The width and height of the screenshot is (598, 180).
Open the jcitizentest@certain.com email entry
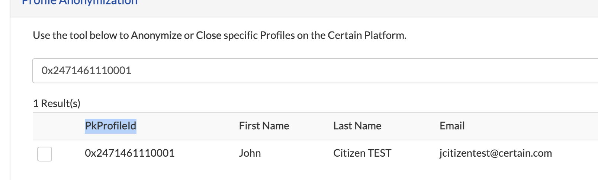click(x=496, y=153)
